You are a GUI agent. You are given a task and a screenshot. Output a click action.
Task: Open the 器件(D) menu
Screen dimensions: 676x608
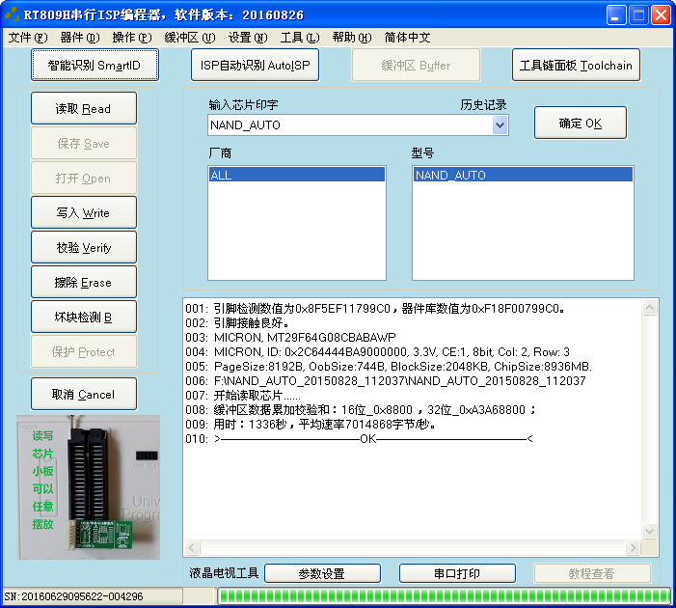80,38
